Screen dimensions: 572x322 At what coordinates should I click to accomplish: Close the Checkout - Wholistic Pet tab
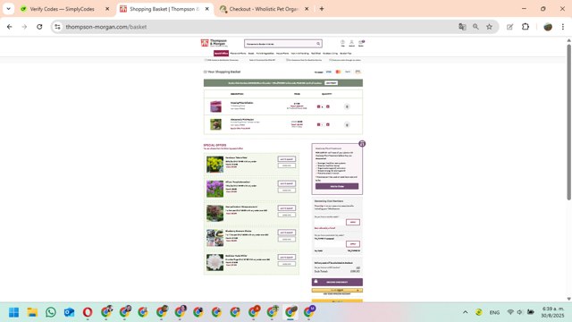click(x=307, y=9)
